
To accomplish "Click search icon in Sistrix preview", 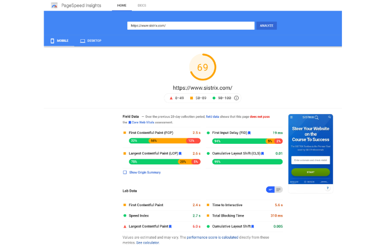I will click(x=329, y=117).
